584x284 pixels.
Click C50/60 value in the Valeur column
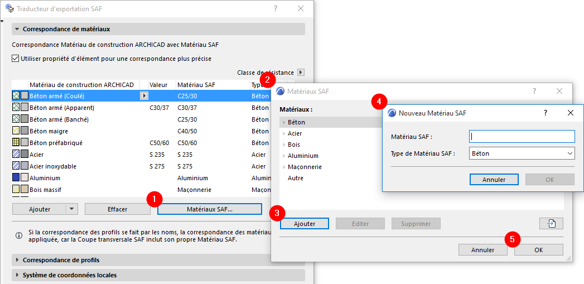tap(159, 143)
